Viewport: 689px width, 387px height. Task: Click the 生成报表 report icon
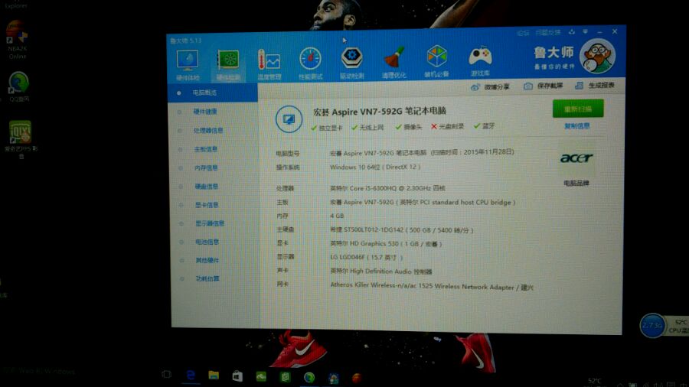click(580, 85)
